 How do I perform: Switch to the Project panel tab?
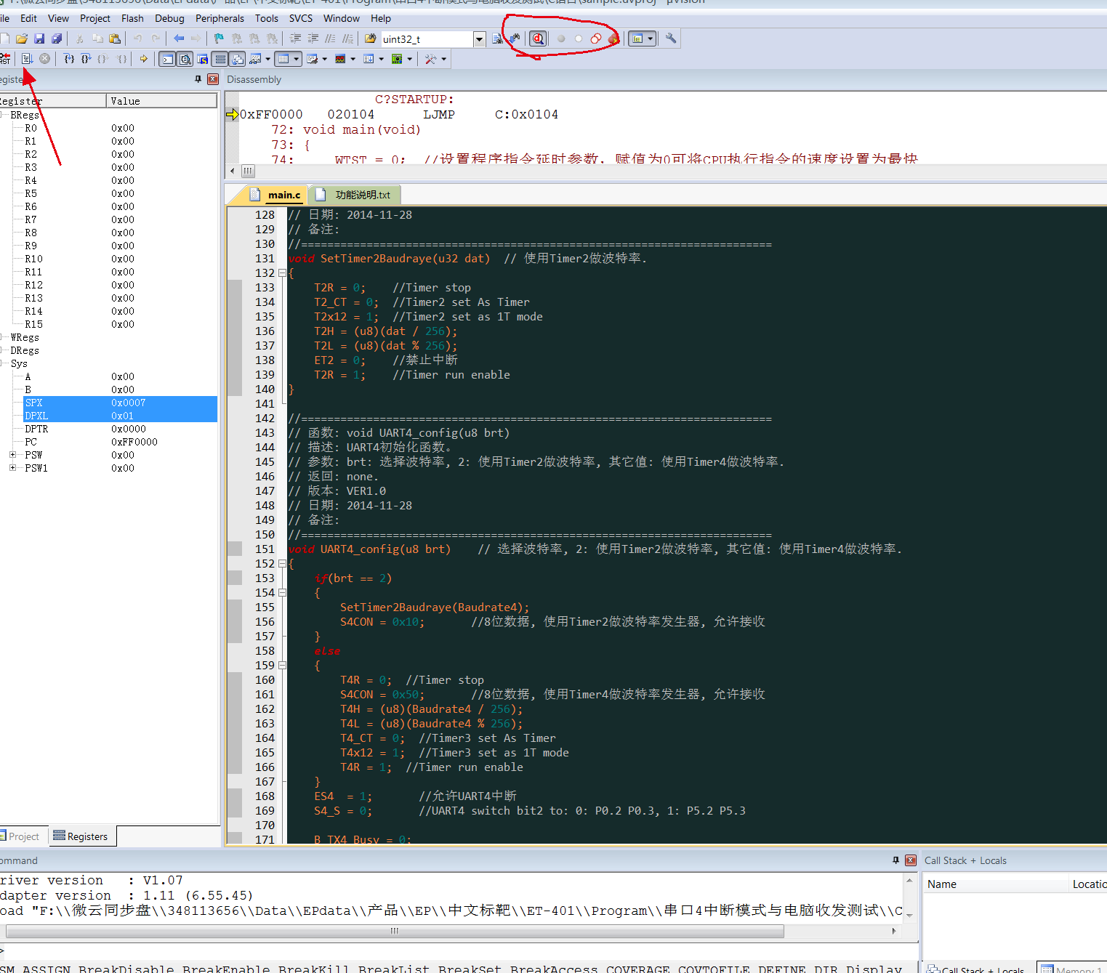23,836
